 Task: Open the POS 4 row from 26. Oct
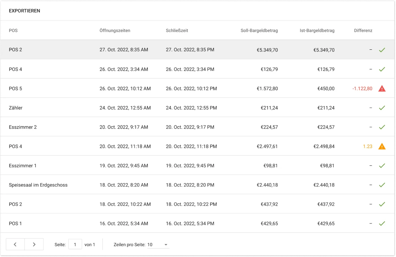[15, 69]
